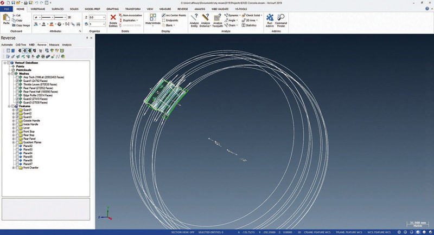Click the surface color swatch with dark bar
The height and width of the screenshot is (235, 434).
tap(44, 24)
